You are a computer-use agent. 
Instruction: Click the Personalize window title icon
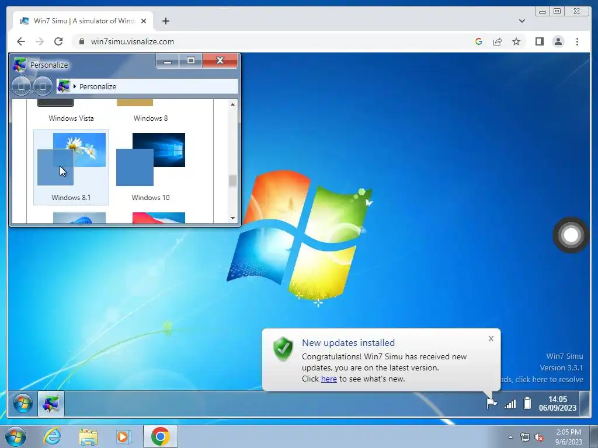coord(19,65)
